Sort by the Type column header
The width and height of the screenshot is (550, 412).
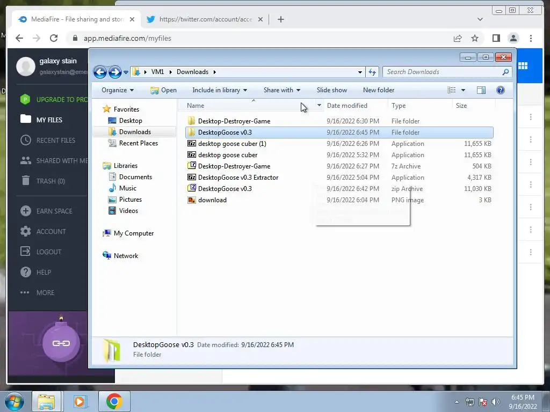point(399,106)
